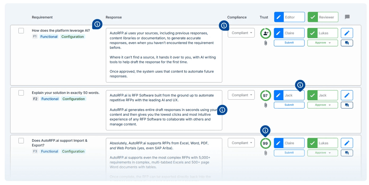Click Jack's editor assignment field
Viewport: 369px width, 185px height.
pos(289,95)
